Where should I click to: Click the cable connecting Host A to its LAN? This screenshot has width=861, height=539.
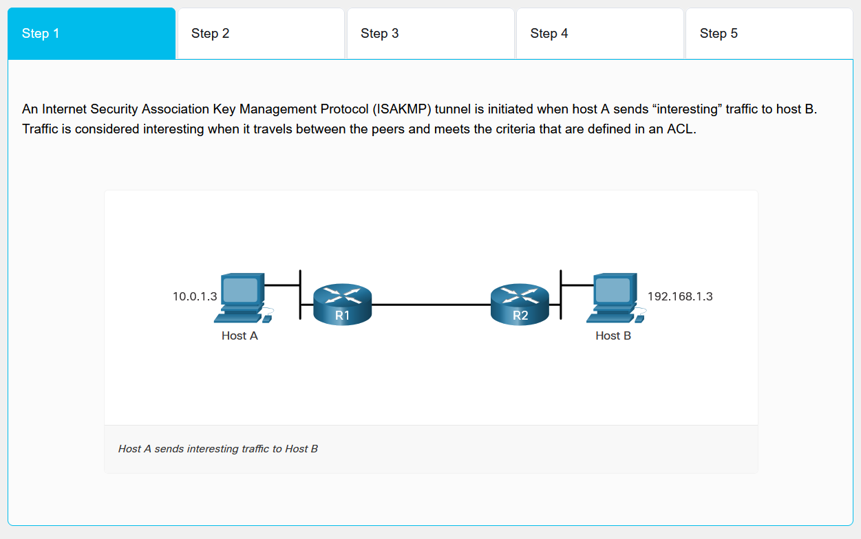tap(281, 285)
